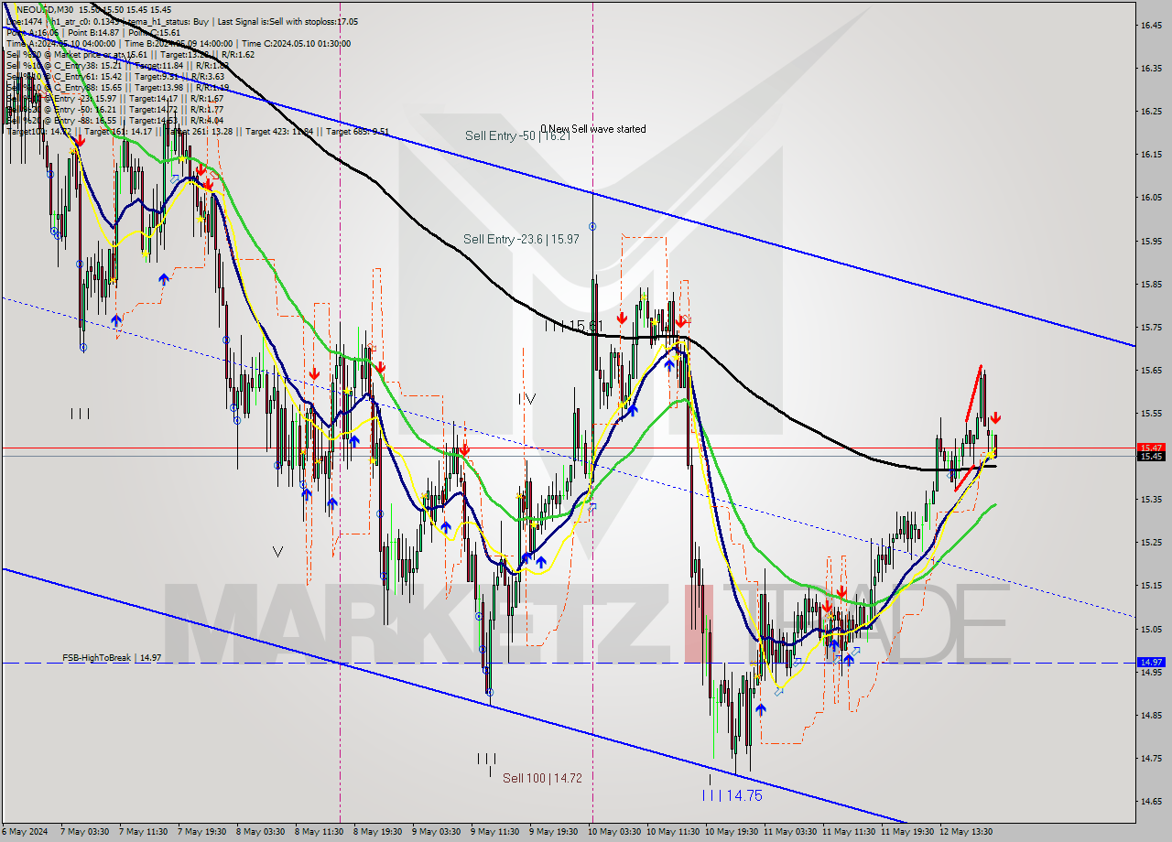Click the NEOUSD,M30 symbol title text

tap(45, 10)
